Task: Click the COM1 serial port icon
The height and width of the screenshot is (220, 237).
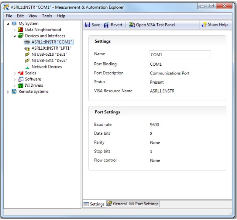Action: (27, 42)
